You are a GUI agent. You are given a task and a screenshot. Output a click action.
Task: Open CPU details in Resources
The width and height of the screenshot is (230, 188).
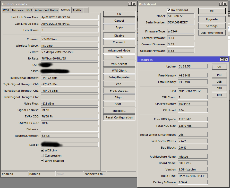[x=219, y=88]
